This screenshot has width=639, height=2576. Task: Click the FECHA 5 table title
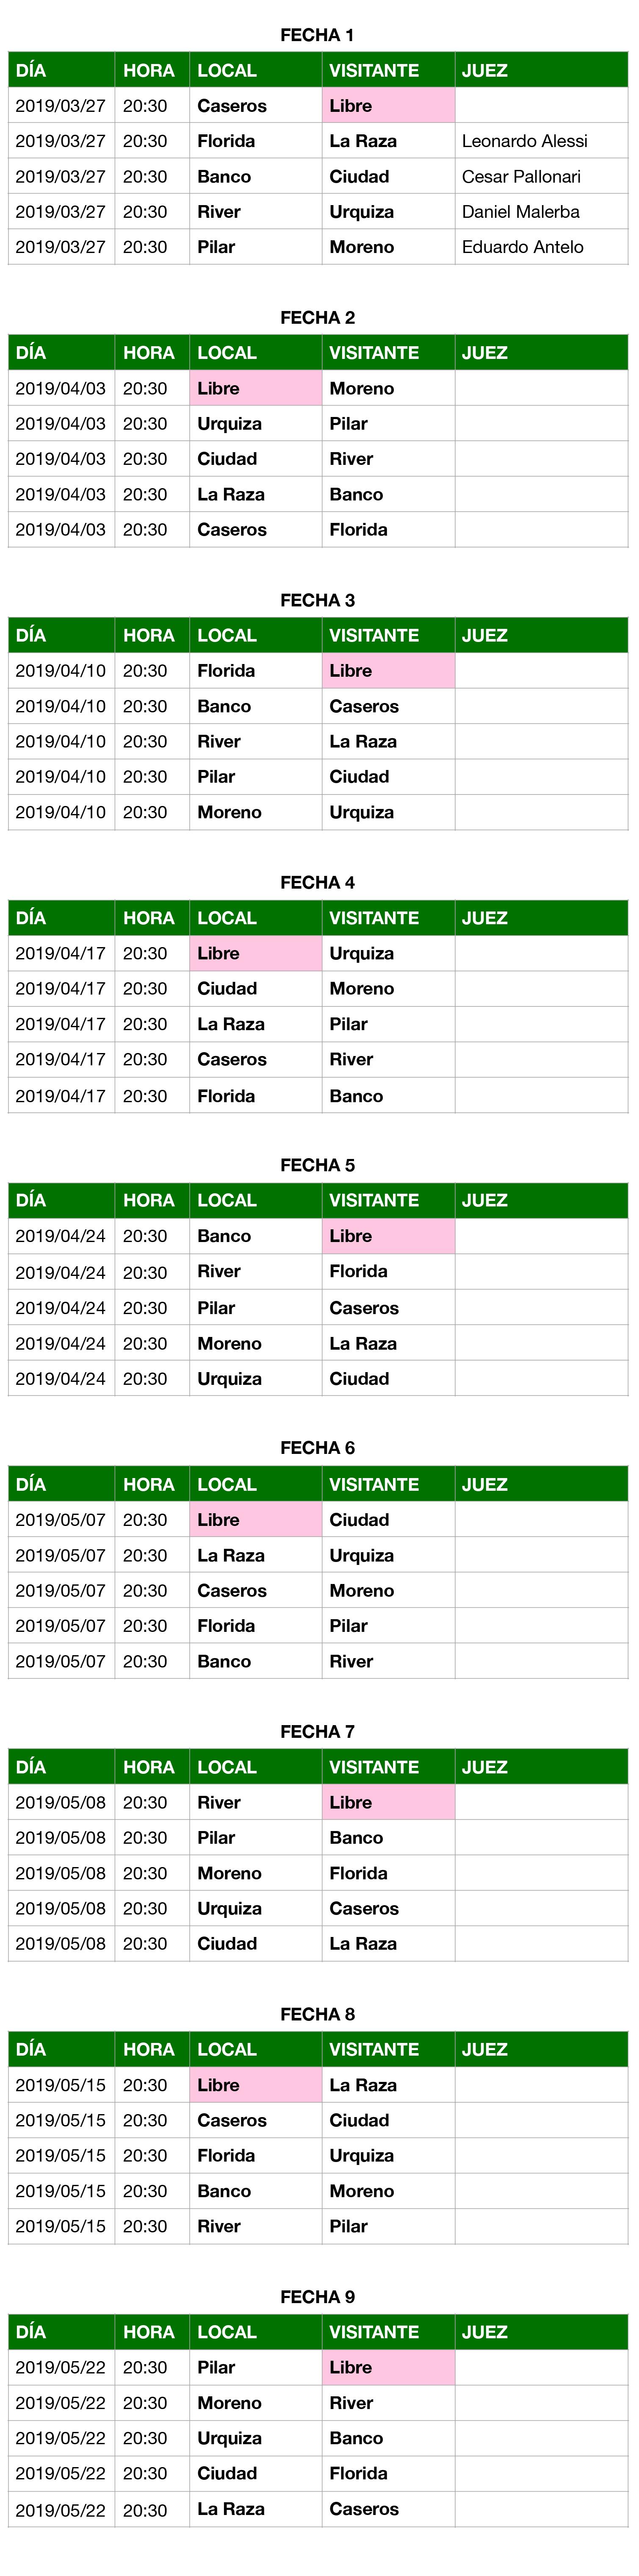point(317,1165)
